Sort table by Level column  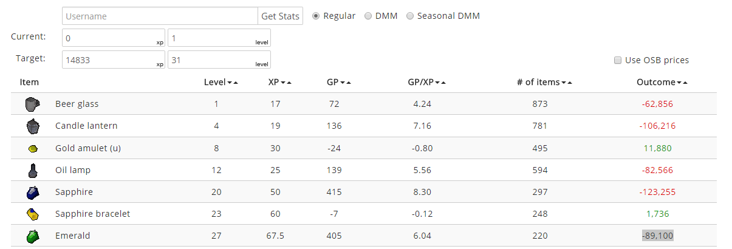[221, 83]
